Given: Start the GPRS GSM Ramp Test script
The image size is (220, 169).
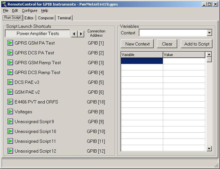Looking at the screenshot, I should click(10, 63).
